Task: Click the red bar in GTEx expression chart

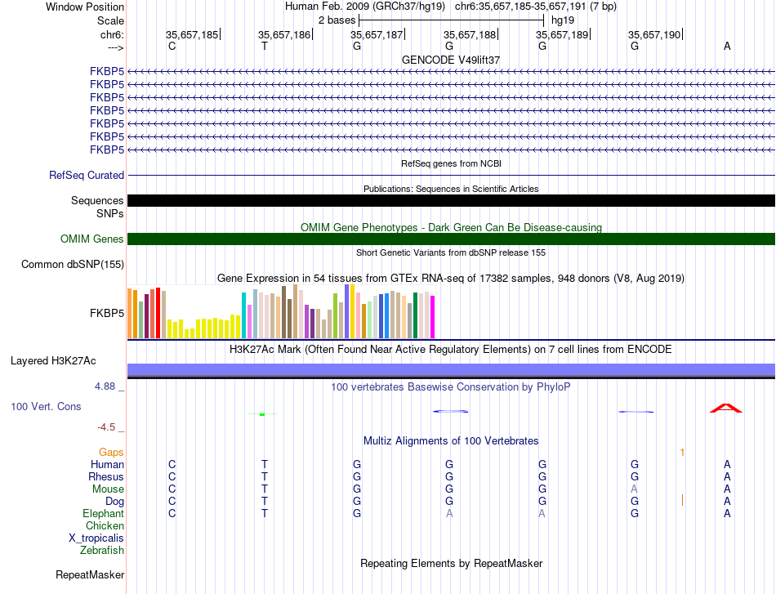Action: click(158, 313)
